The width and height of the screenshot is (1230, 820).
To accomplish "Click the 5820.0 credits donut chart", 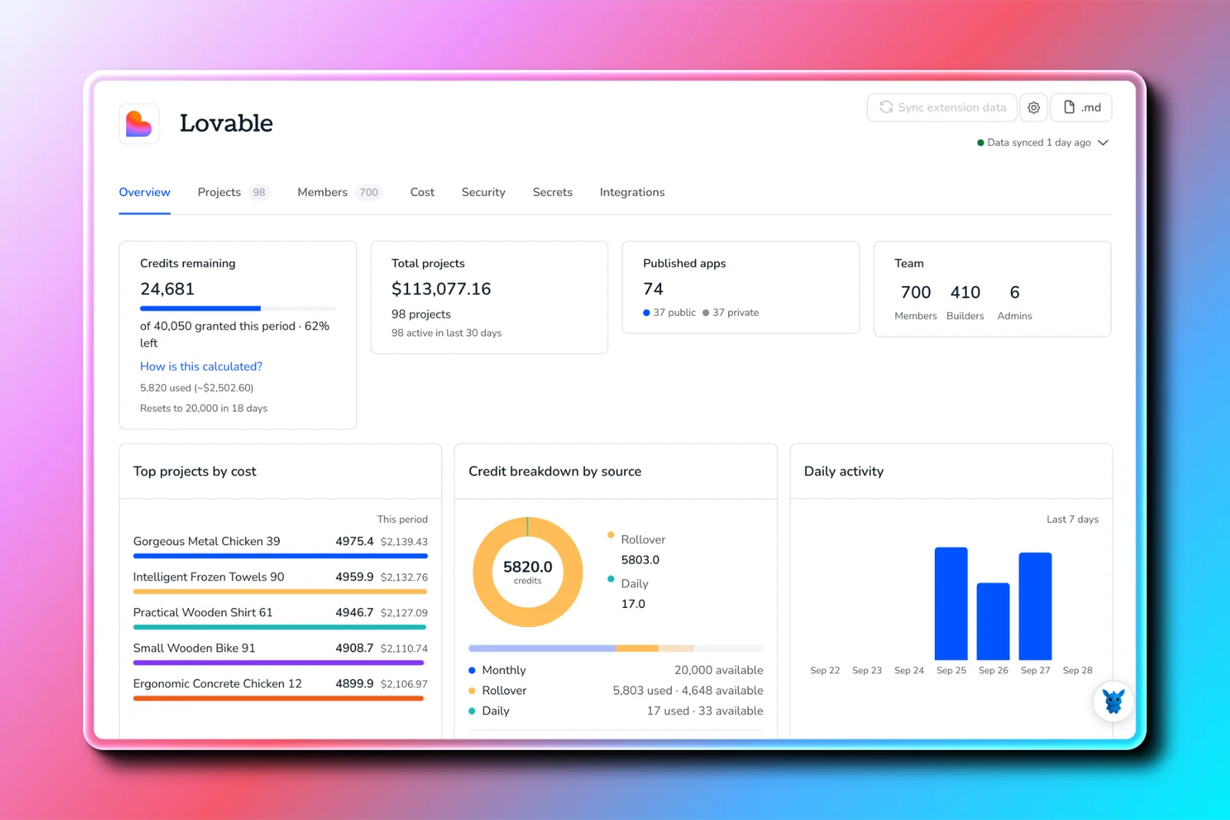I will click(x=527, y=572).
